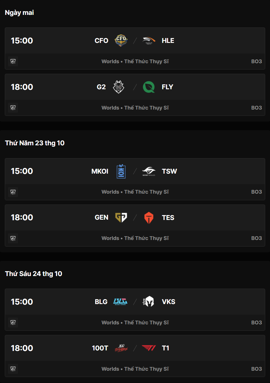Click the Thứ Sáu 24 thg 10 header
Viewport: 270px width, 383px height.
point(33,274)
